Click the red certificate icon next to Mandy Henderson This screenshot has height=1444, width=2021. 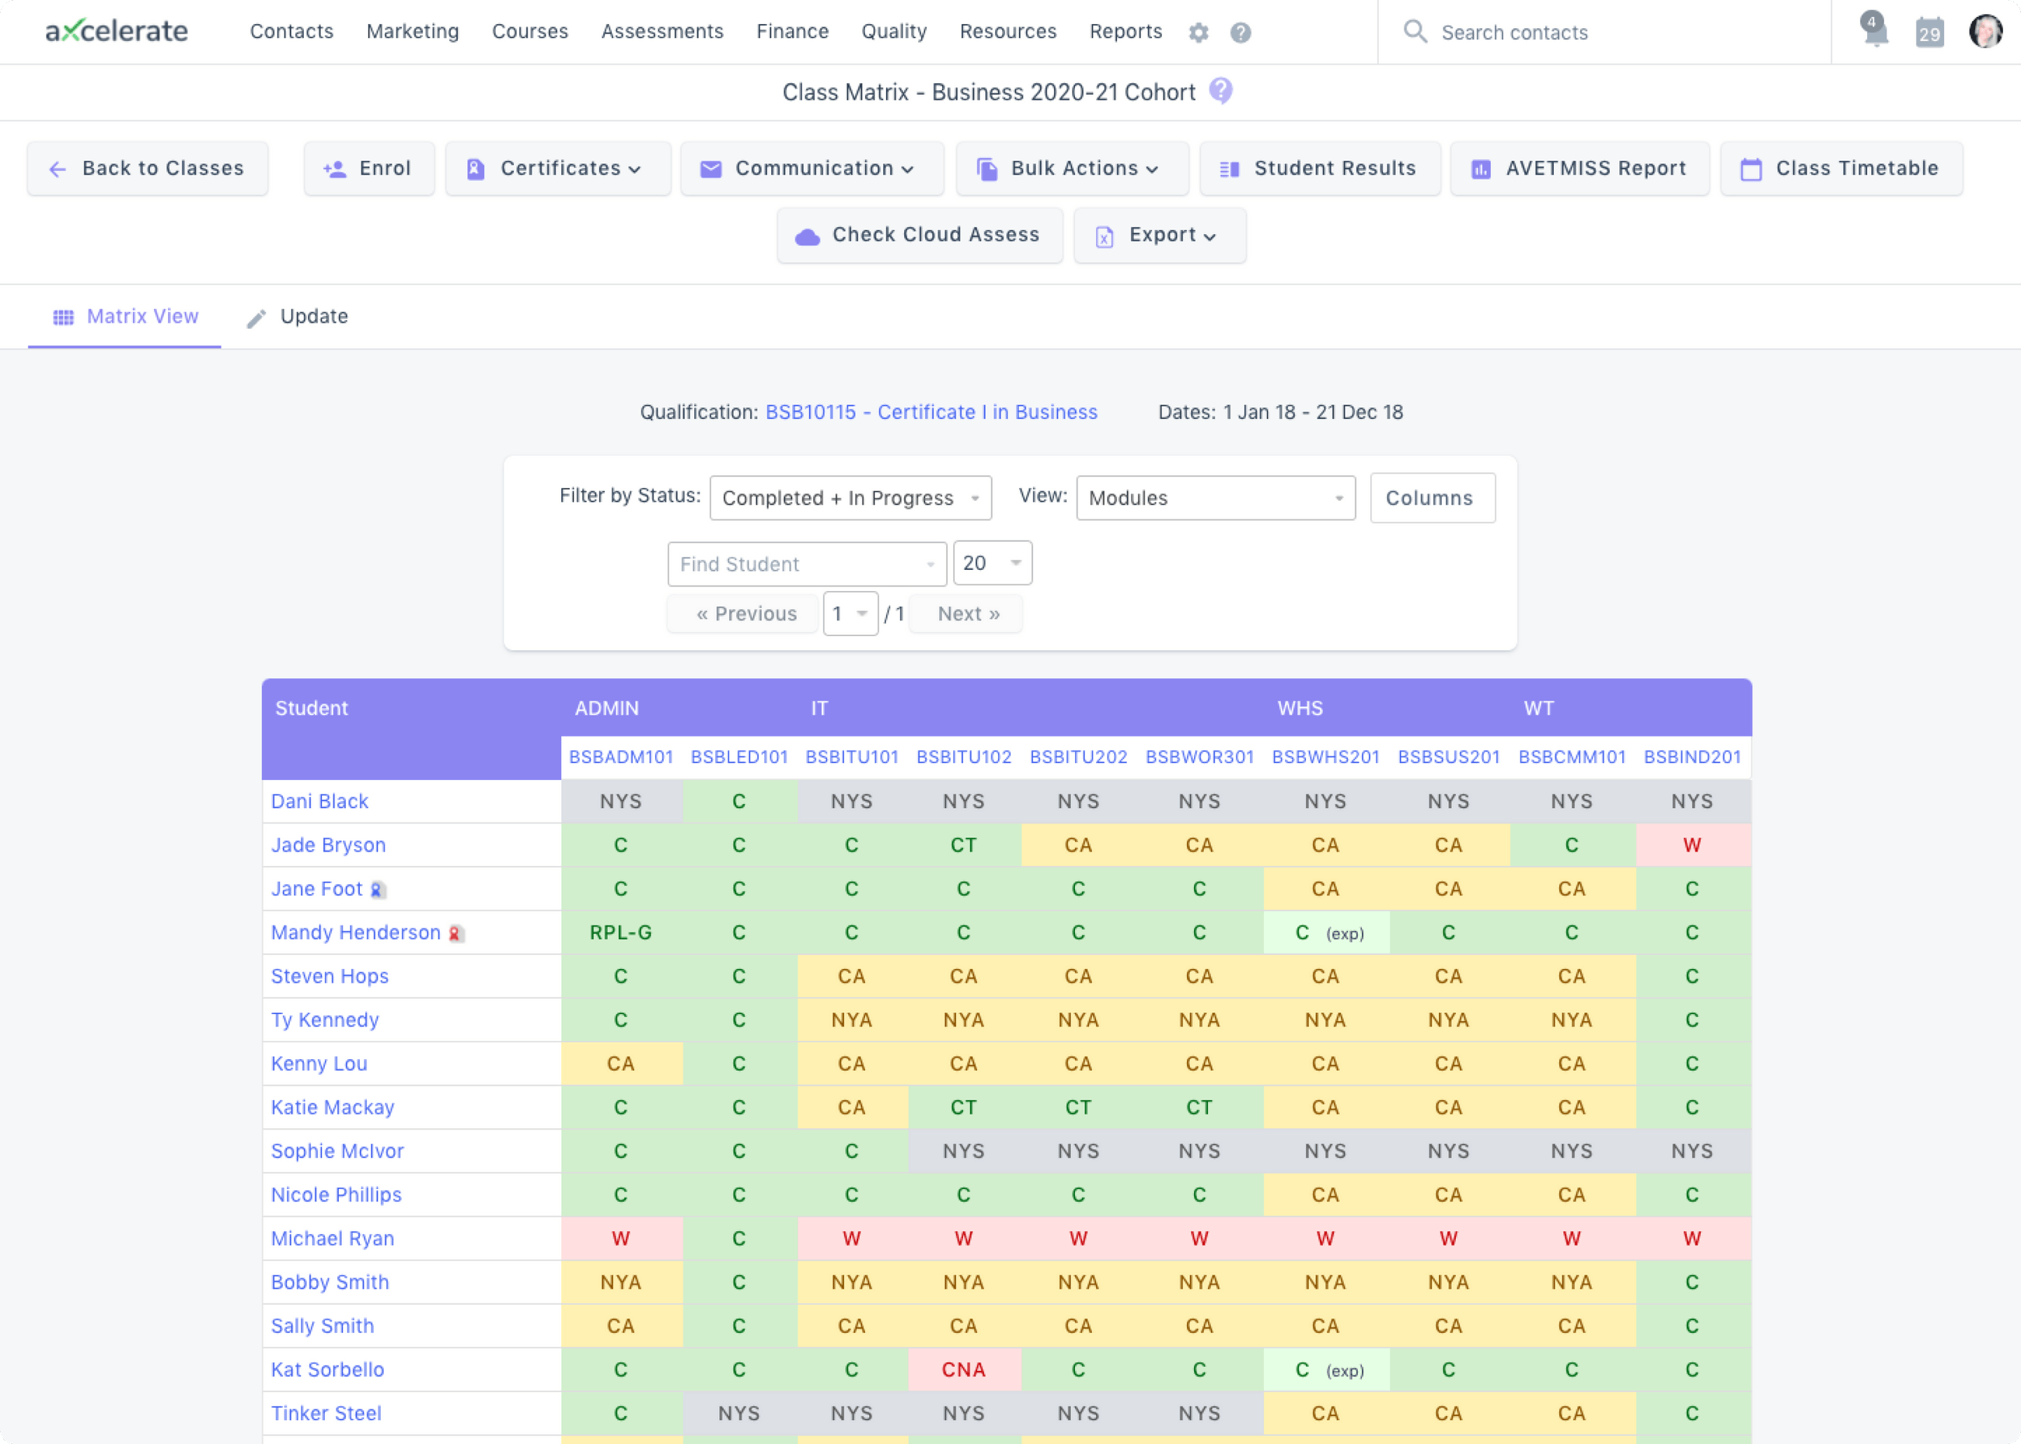point(456,934)
